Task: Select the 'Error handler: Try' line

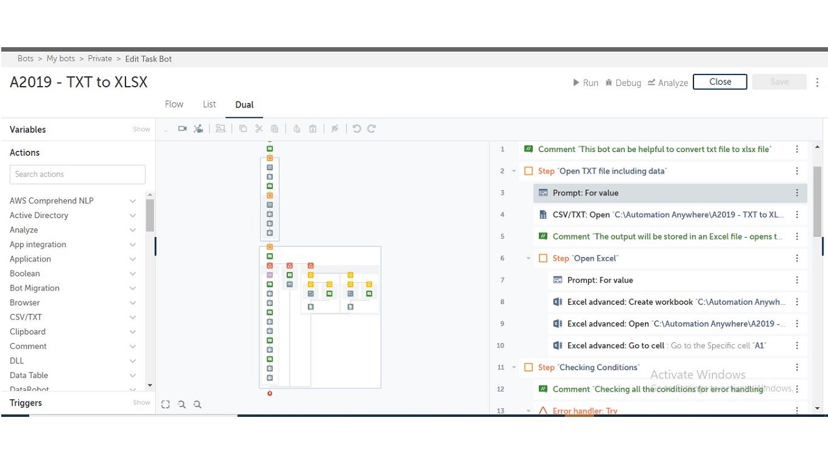Action: [670, 411]
